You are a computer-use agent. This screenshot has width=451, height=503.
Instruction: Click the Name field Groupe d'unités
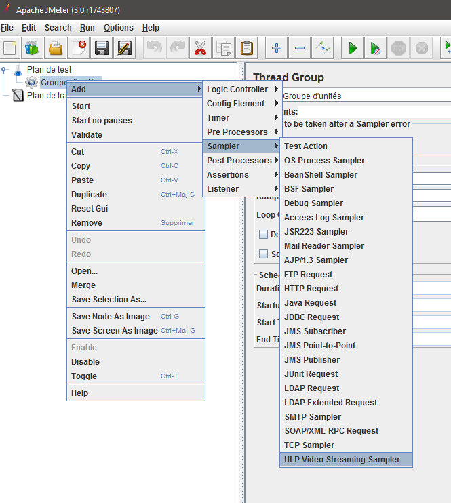367,96
